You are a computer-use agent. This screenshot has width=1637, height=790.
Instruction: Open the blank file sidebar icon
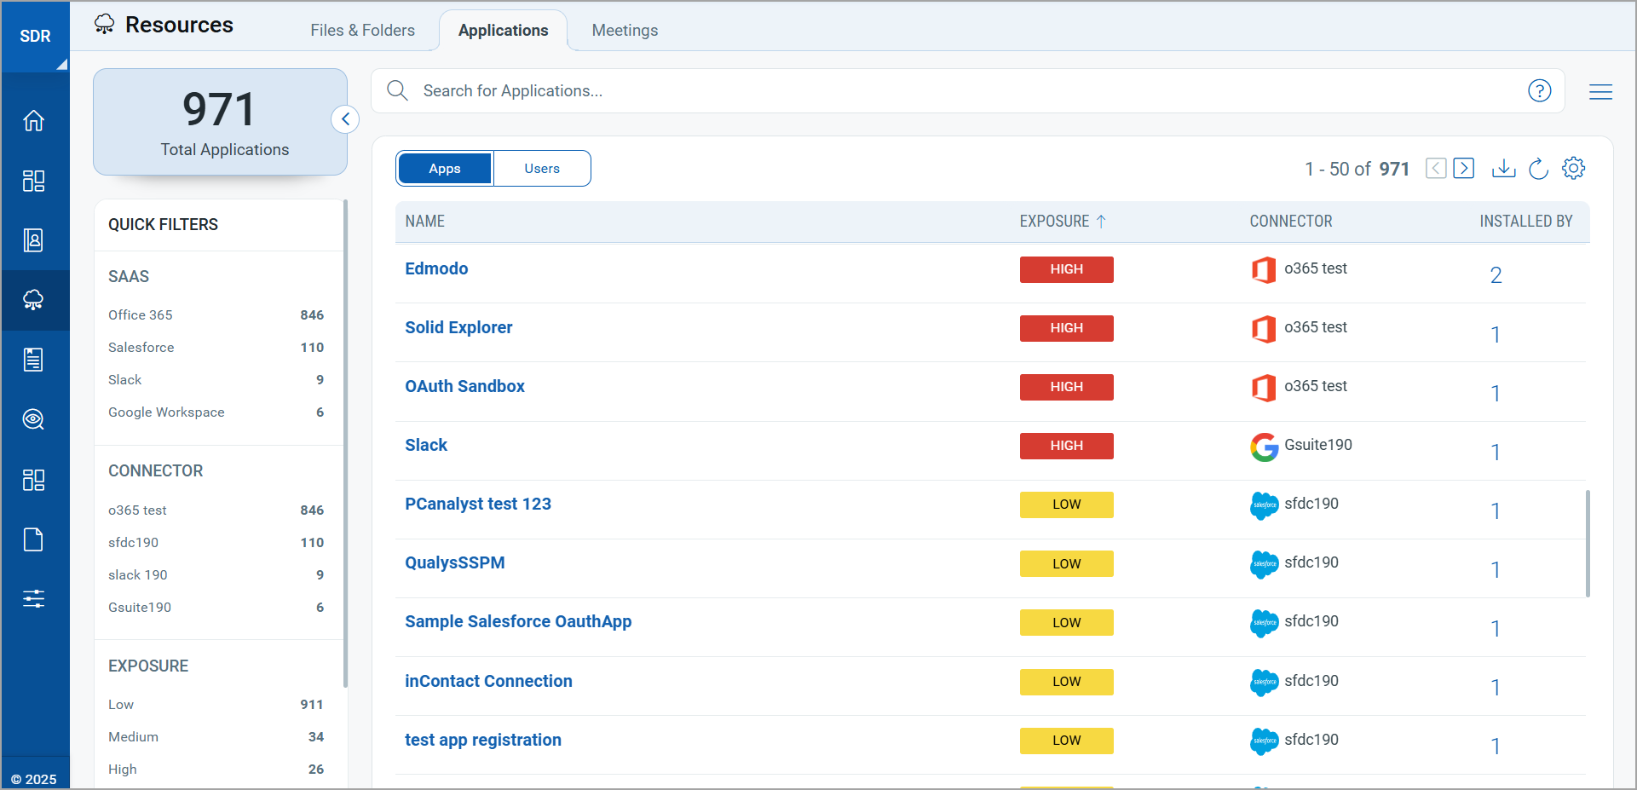tap(34, 539)
